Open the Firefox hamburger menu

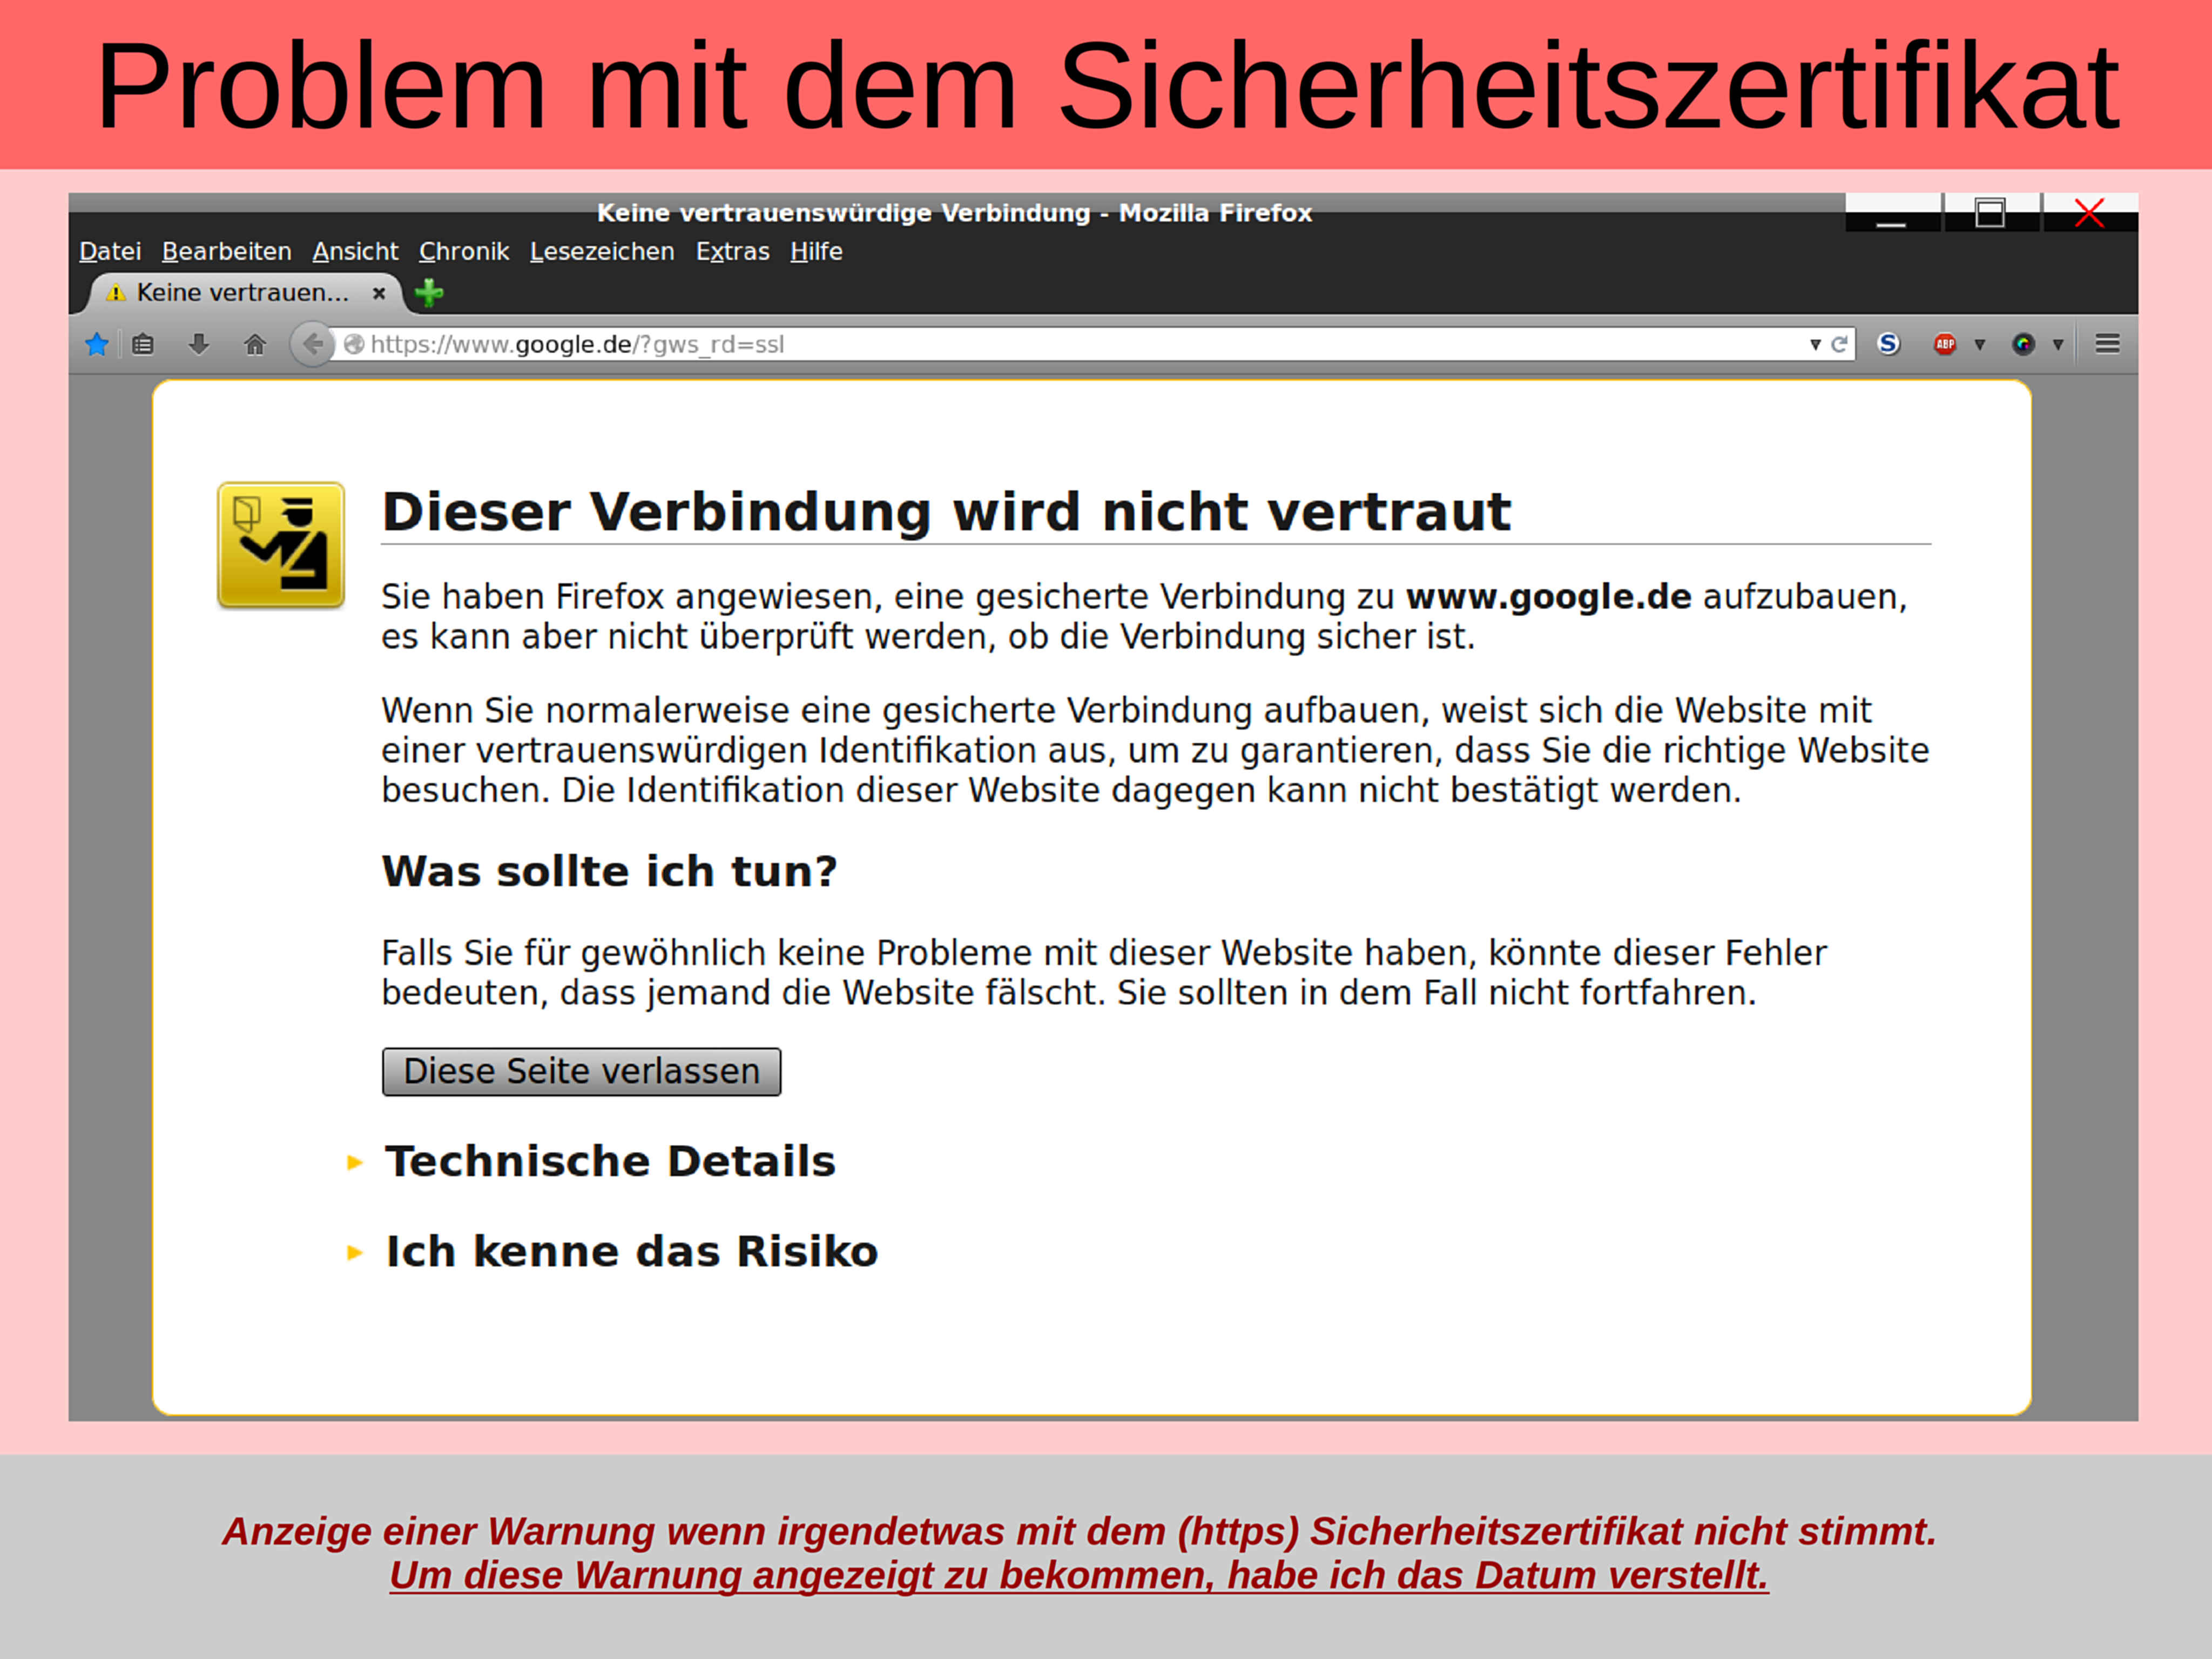click(x=2107, y=344)
